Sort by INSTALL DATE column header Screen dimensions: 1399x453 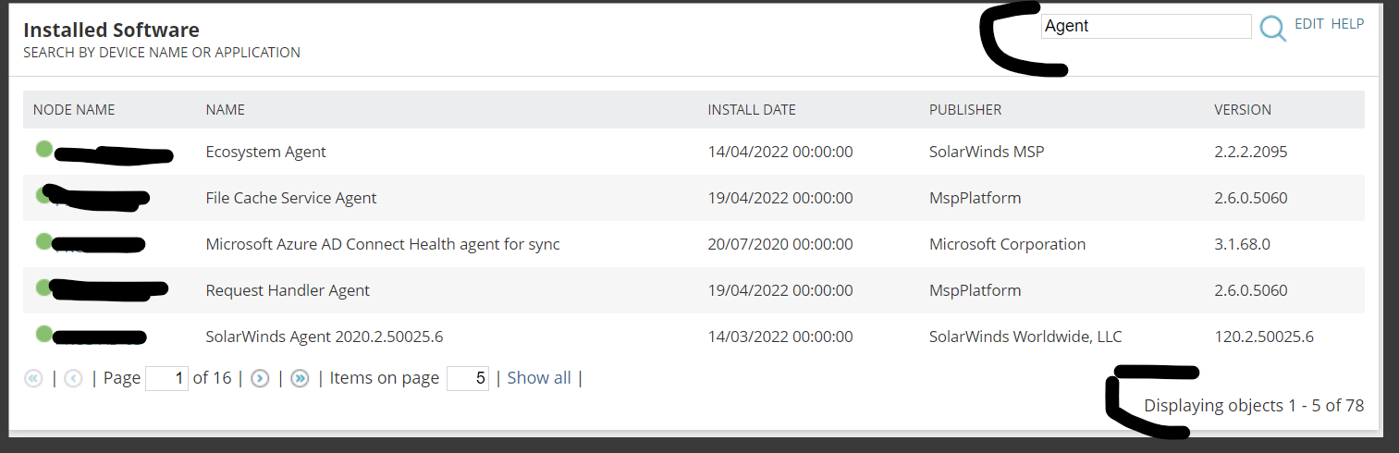752,110
